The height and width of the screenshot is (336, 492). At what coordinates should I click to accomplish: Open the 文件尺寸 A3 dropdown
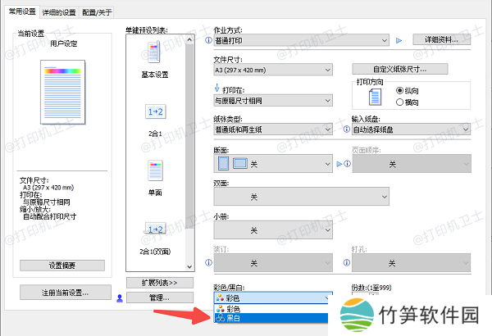(272, 69)
